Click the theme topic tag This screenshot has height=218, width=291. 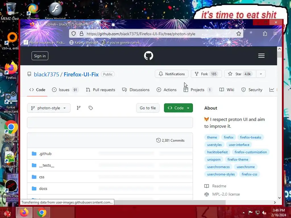pyautogui.click(x=212, y=137)
